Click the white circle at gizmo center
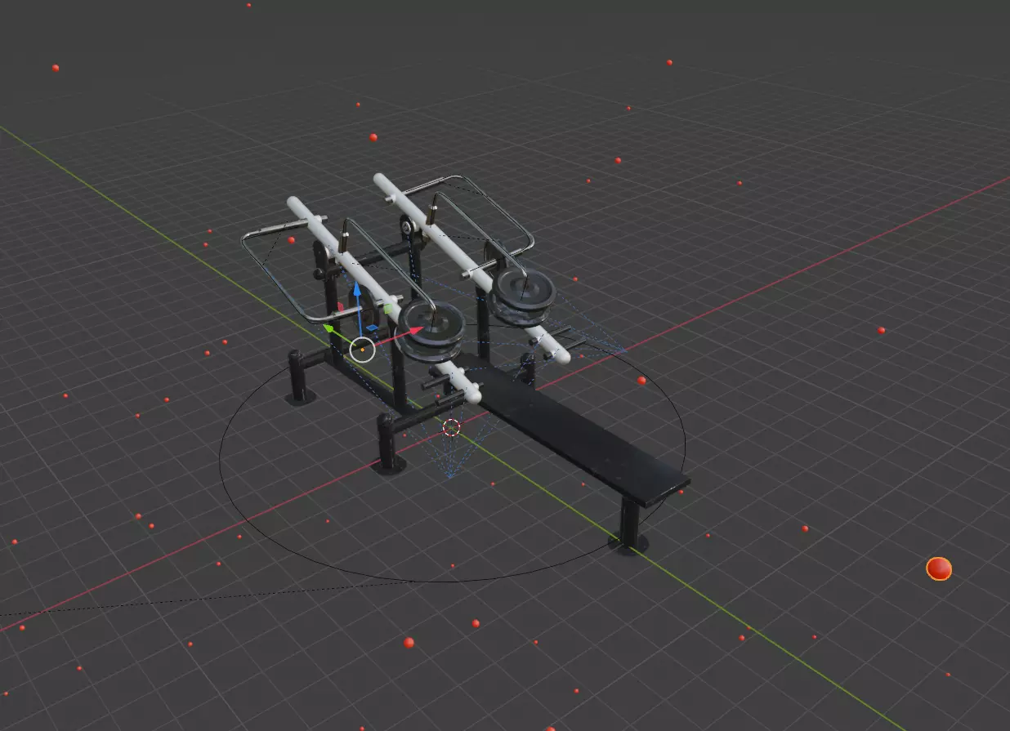 pos(362,350)
